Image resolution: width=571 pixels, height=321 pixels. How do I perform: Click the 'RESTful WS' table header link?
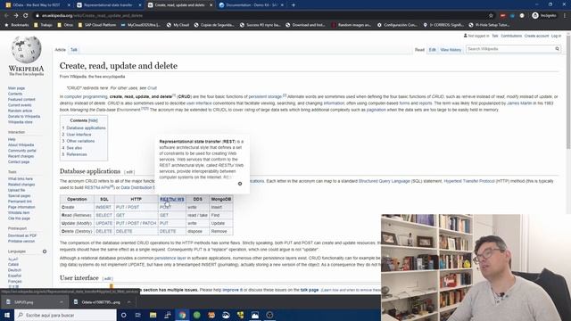click(x=172, y=200)
